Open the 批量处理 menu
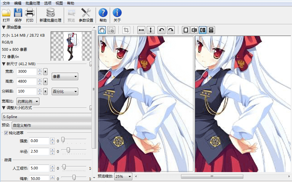The width and height of the screenshot is (292, 182). (33, 3)
